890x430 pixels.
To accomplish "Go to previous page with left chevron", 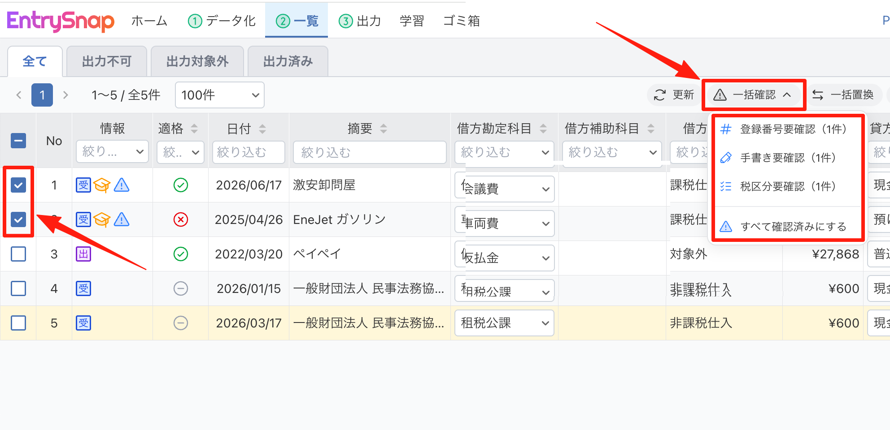I will click(19, 95).
